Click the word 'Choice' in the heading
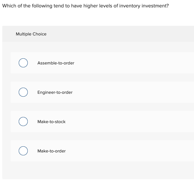194x185 pixels. tap(39, 34)
